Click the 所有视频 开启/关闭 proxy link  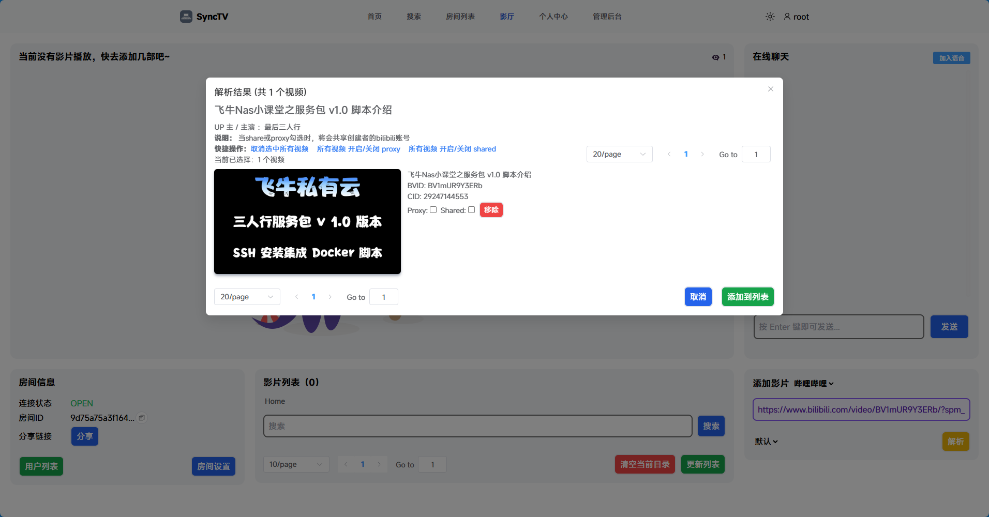pos(358,149)
